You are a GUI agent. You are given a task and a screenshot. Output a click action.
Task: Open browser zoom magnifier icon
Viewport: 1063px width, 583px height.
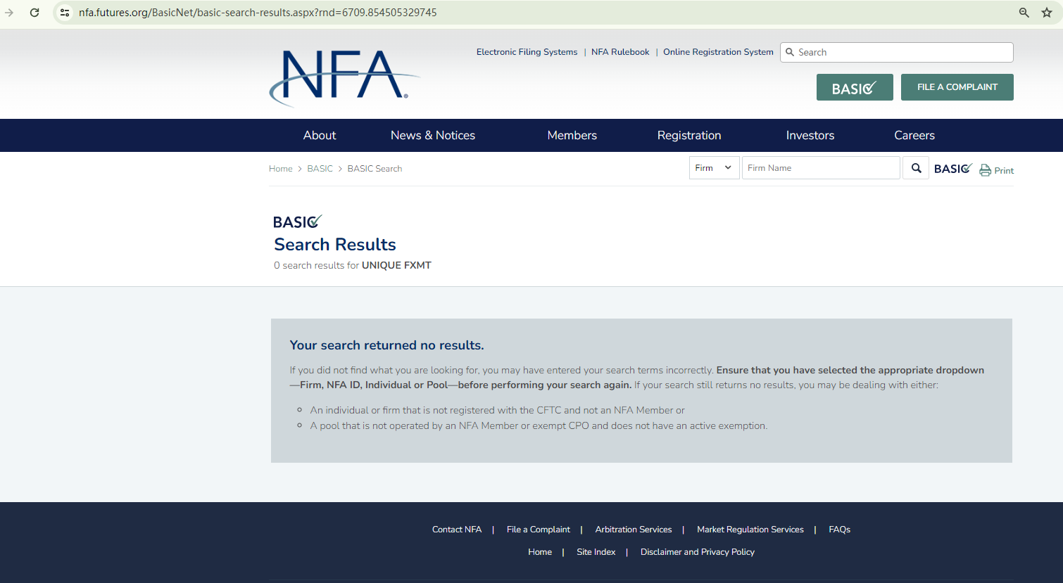tap(1024, 13)
